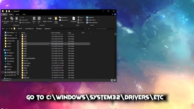
Task: Click the Delete icon in Organize group
Action: (45, 20)
